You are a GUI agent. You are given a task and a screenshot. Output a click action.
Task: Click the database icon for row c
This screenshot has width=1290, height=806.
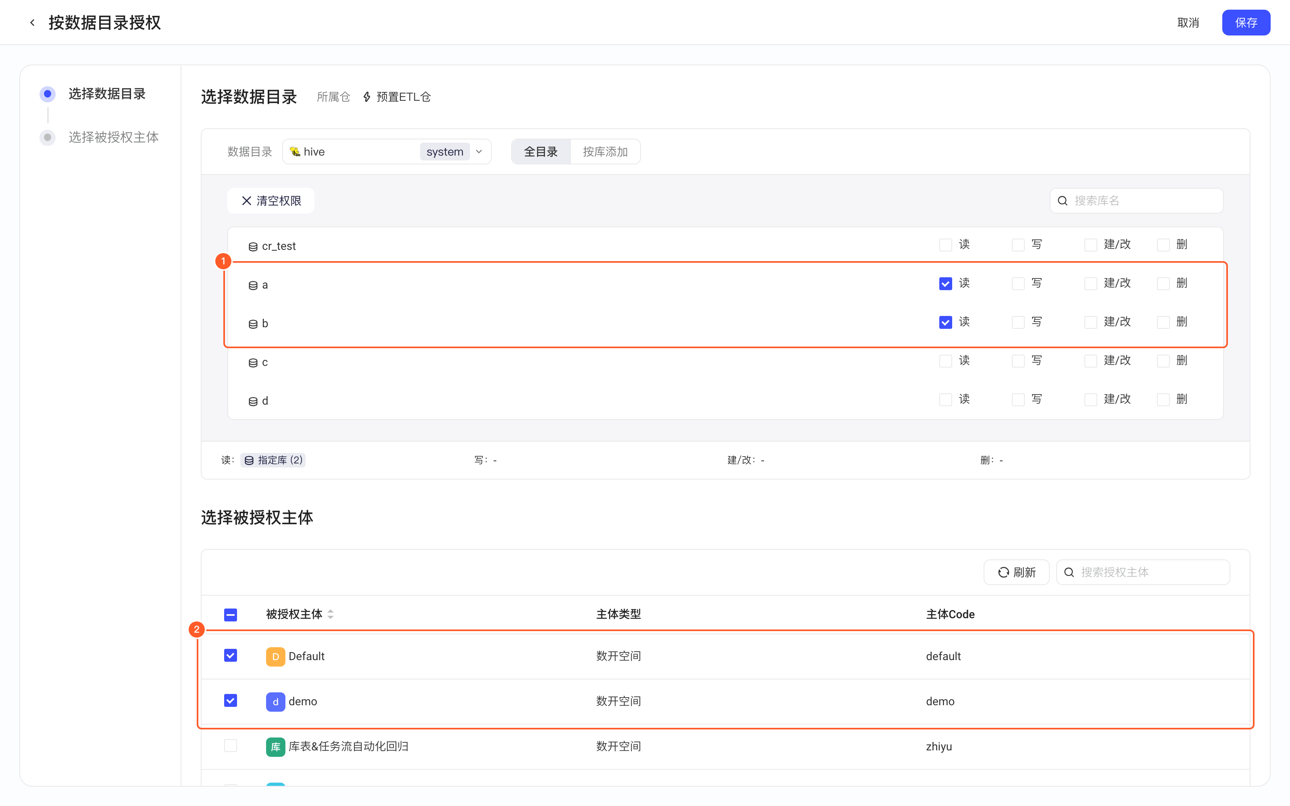253,362
